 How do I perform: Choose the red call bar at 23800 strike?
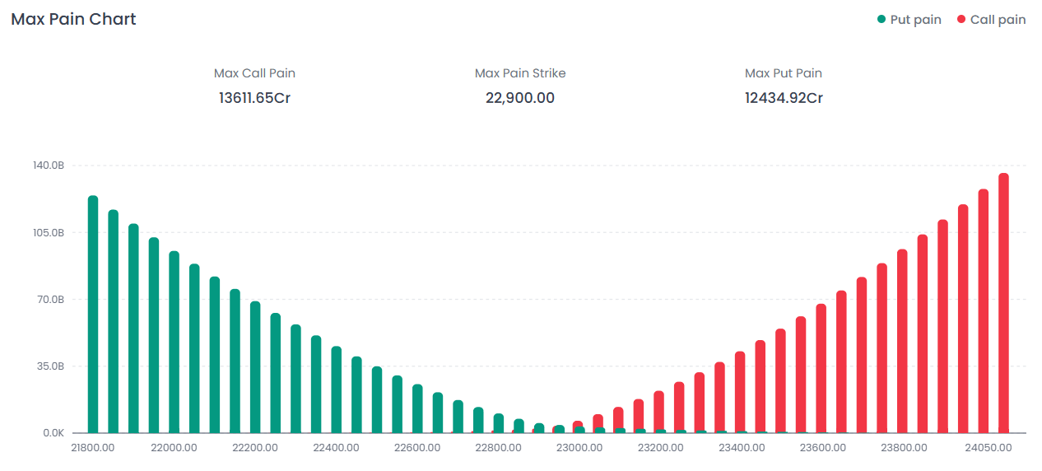902,341
